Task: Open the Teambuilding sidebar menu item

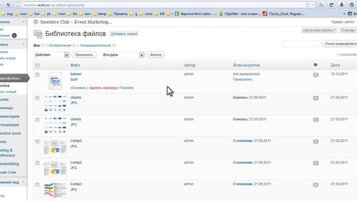Action: pyautogui.click(x=9, y=164)
